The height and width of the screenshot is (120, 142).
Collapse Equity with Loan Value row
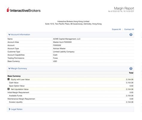click(x=9, y=79)
